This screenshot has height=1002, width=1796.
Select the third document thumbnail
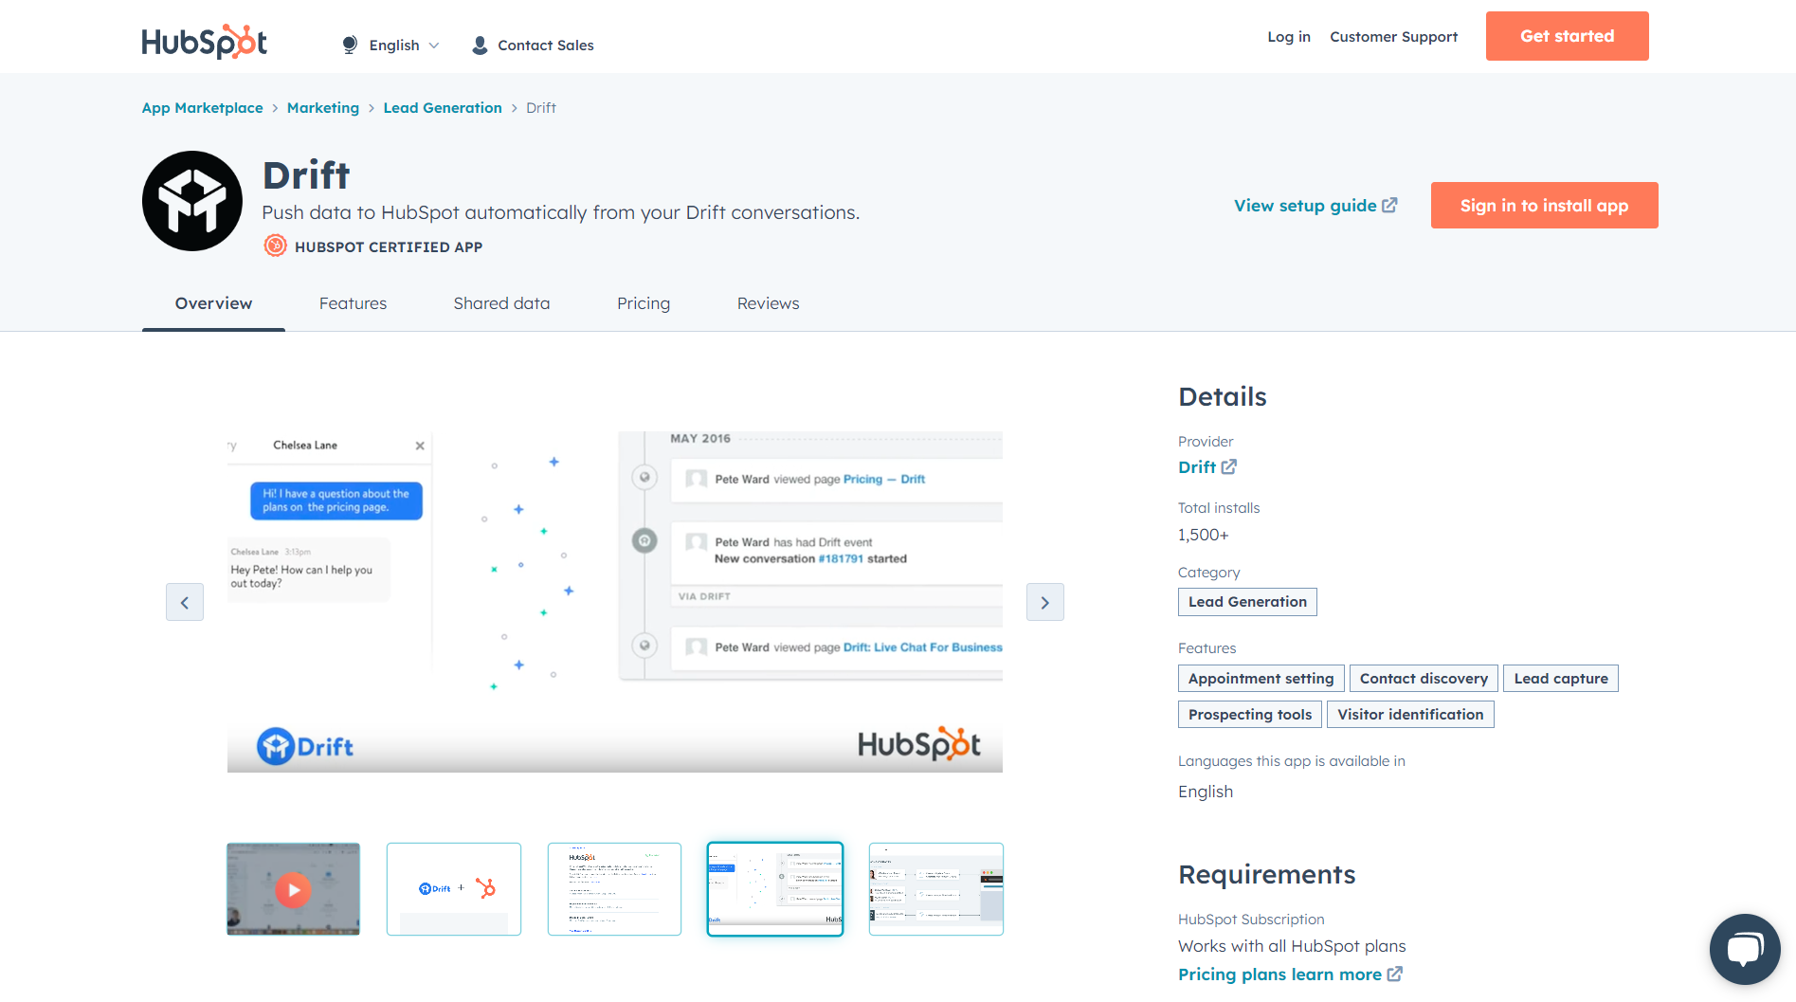614,889
